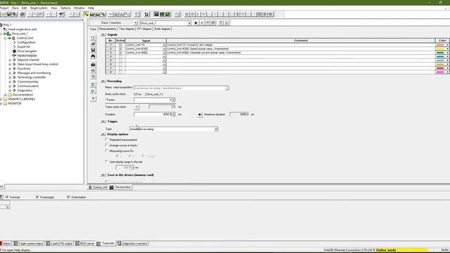Open the Trace 1 inactive dropdown
The image size is (450, 253).
click(136, 22)
